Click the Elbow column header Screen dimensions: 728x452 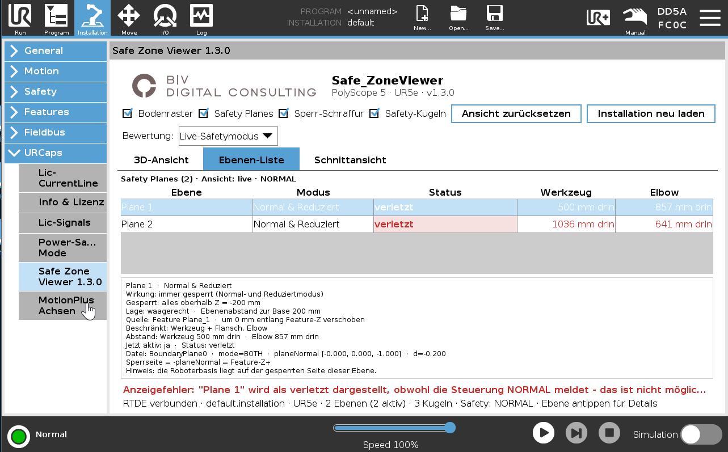(x=664, y=192)
